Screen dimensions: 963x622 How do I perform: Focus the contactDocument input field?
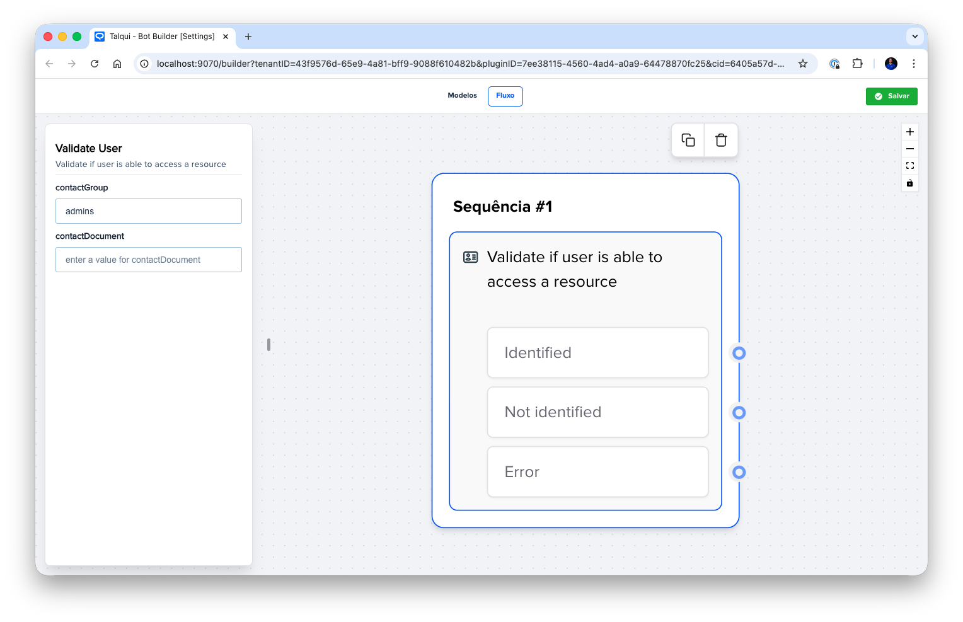149,260
